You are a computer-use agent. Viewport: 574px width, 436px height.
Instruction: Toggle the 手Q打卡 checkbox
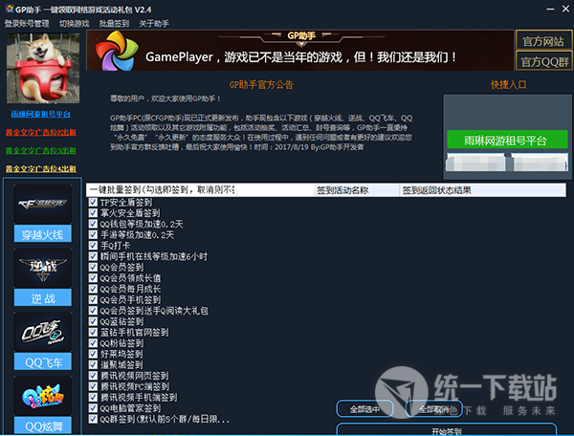point(93,246)
